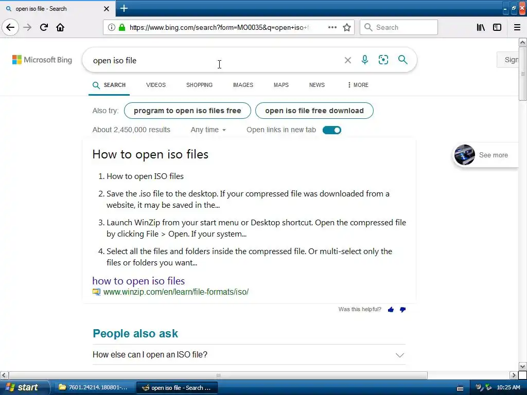This screenshot has width=527, height=395.
Task: Click the green padlock security icon
Action: pos(122,27)
